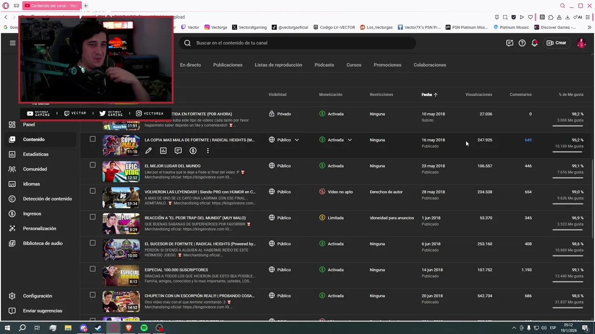Open the AI feedback message icon in header

(x=509, y=43)
